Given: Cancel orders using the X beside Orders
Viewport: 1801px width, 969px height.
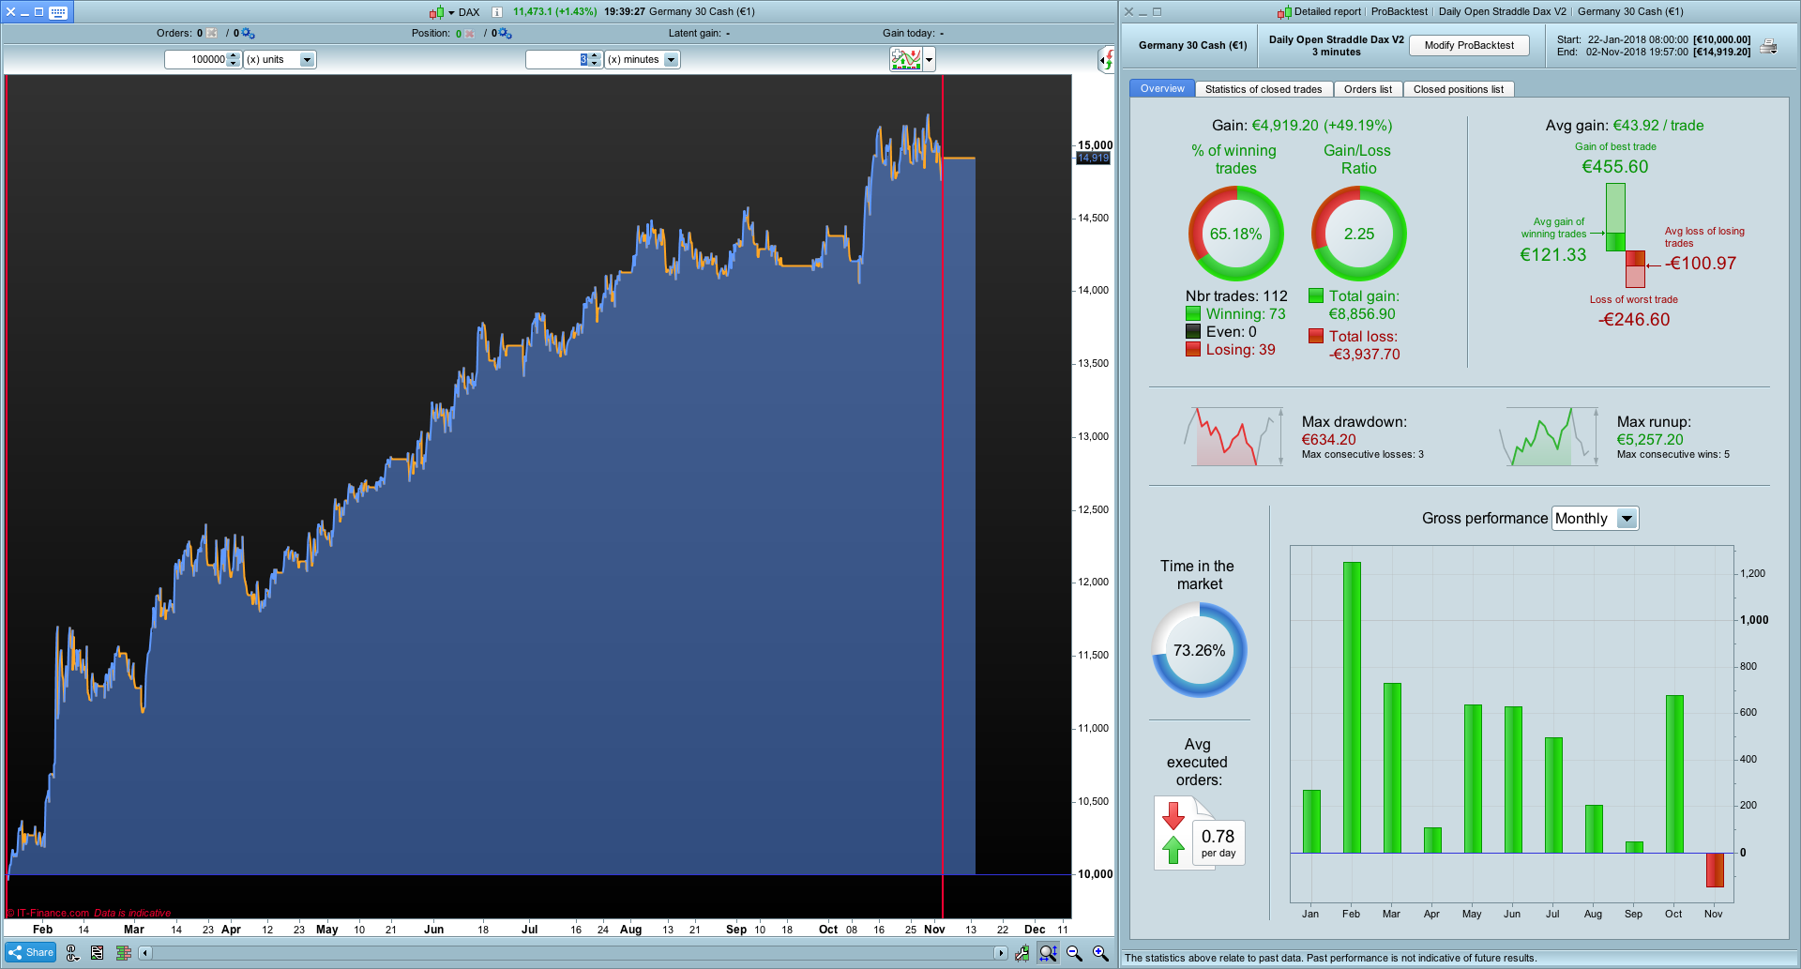Looking at the screenshot, I should [212, 33].
